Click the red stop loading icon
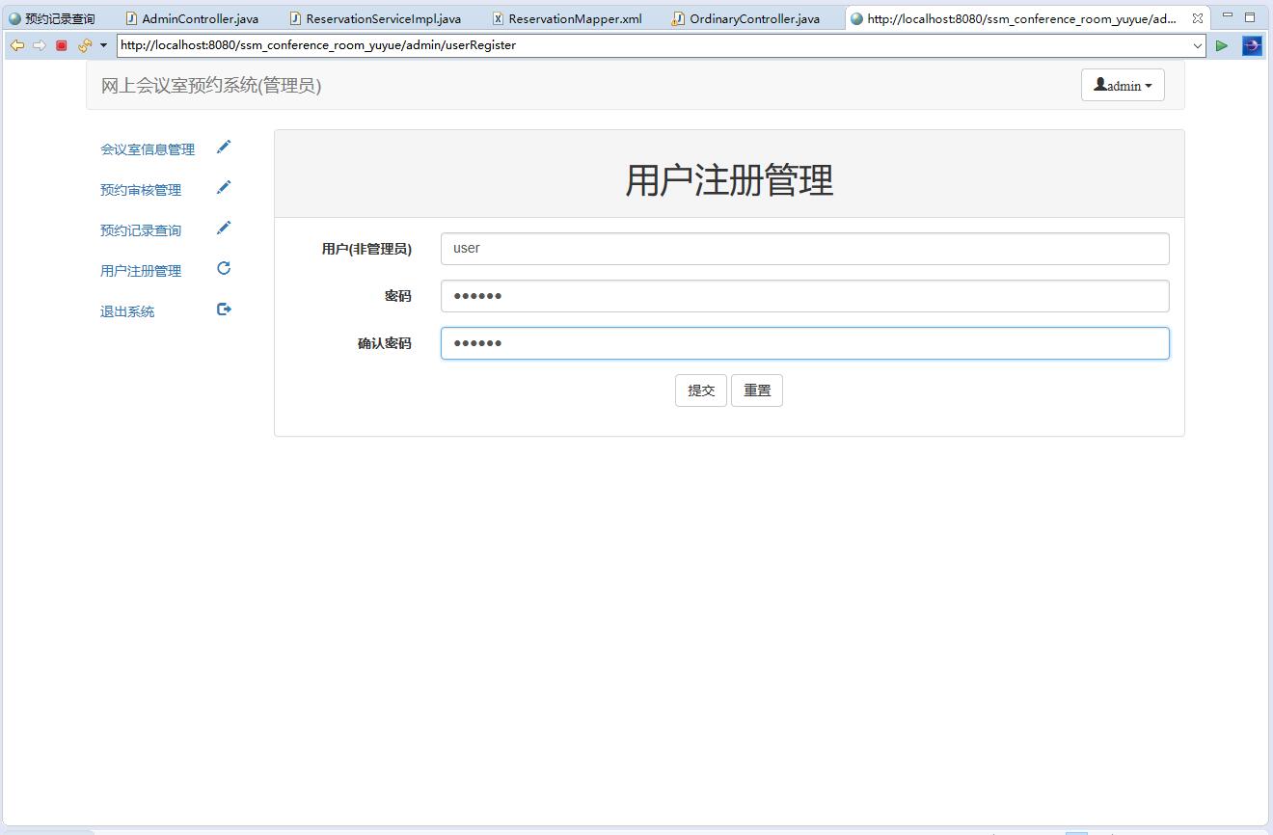Image resolution: width=1273 pixels, height=835 pixels. point(60,44)
